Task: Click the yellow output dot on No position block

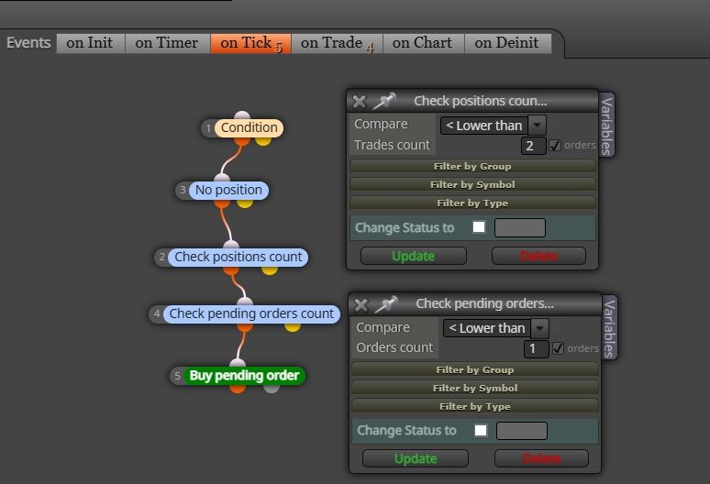Action: point(245,203)
